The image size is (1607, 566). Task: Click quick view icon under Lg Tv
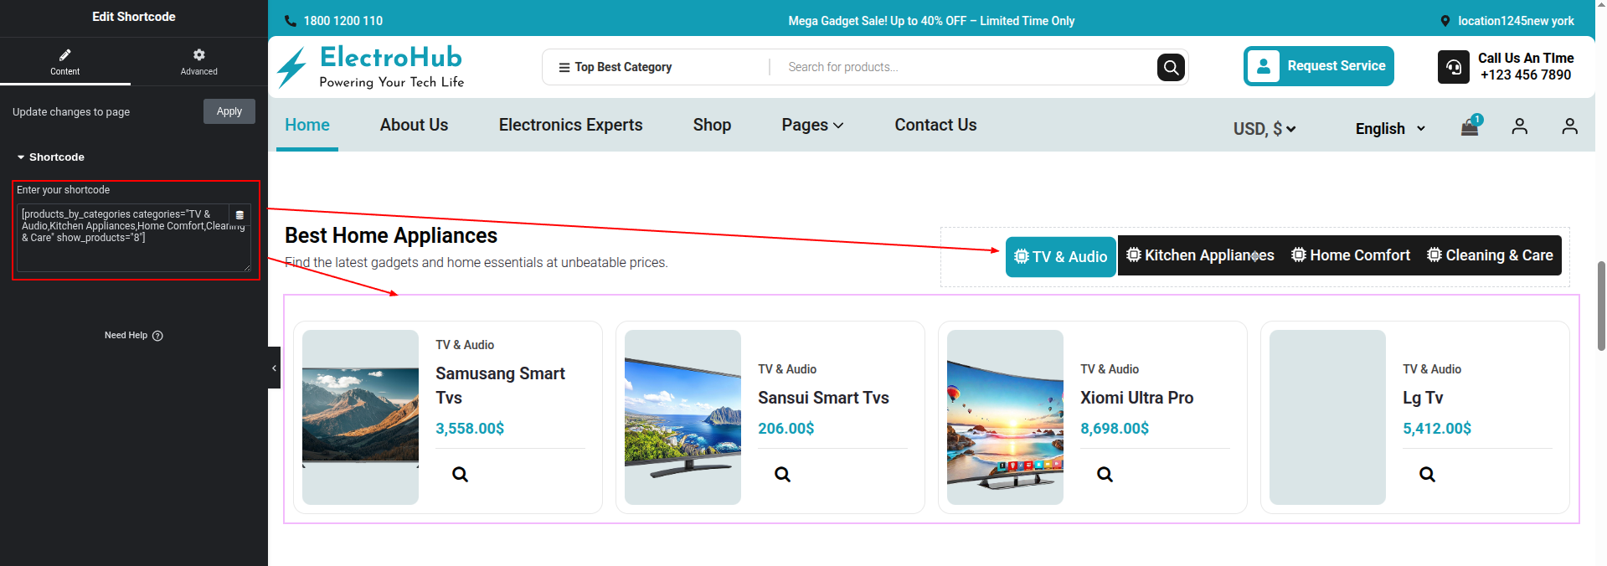1427,474
